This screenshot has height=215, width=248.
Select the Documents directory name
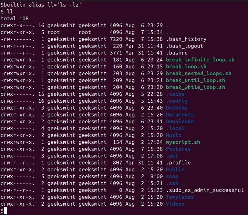(x=180, y=114)
